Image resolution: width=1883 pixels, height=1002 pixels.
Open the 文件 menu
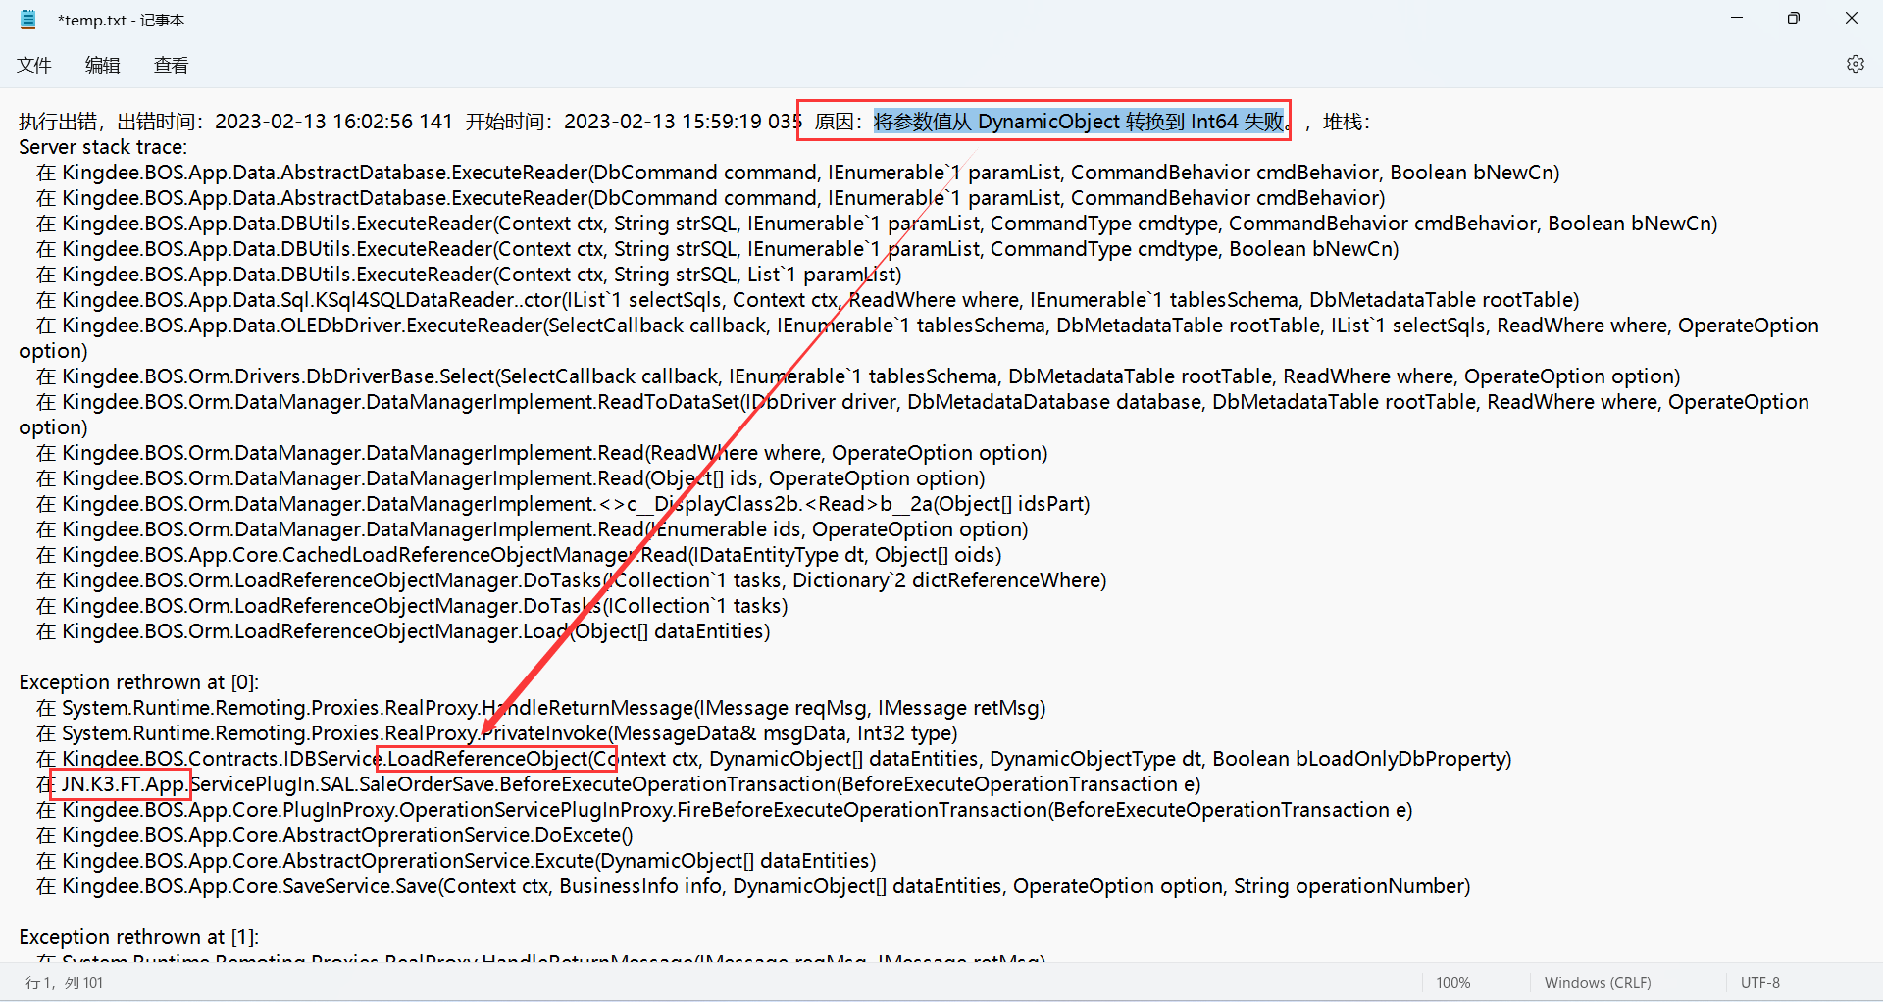(34, 65)
